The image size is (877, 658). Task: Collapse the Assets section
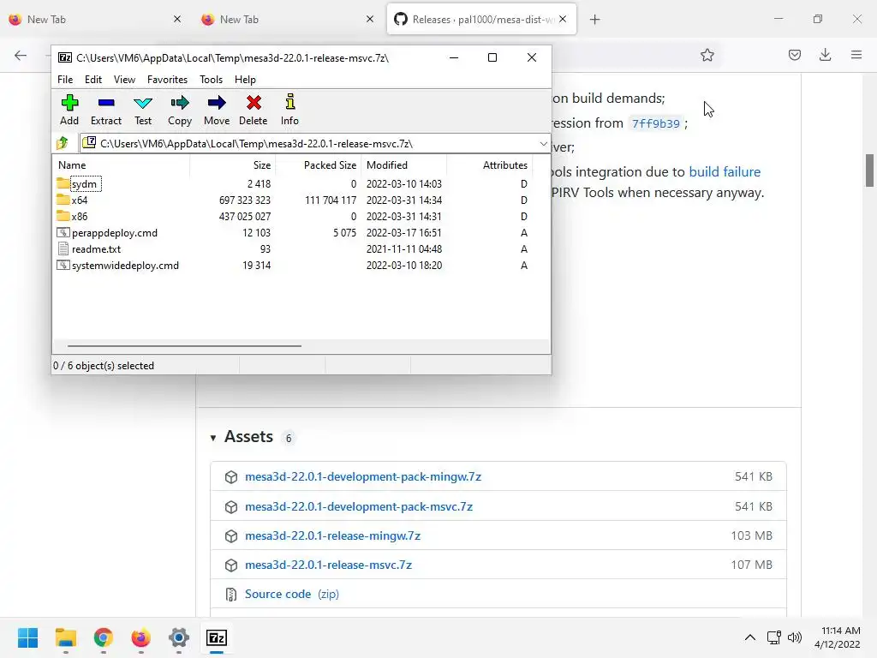click(213, 438)
